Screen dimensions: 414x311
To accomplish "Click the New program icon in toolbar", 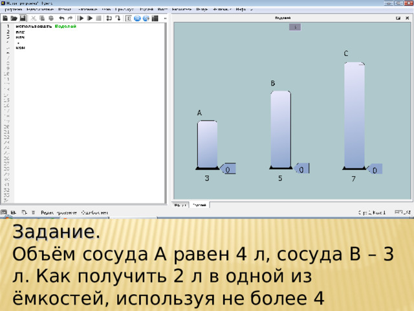I will [x=5, y=18].
